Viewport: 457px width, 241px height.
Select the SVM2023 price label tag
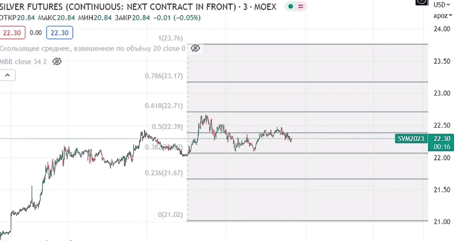point(411,139)
